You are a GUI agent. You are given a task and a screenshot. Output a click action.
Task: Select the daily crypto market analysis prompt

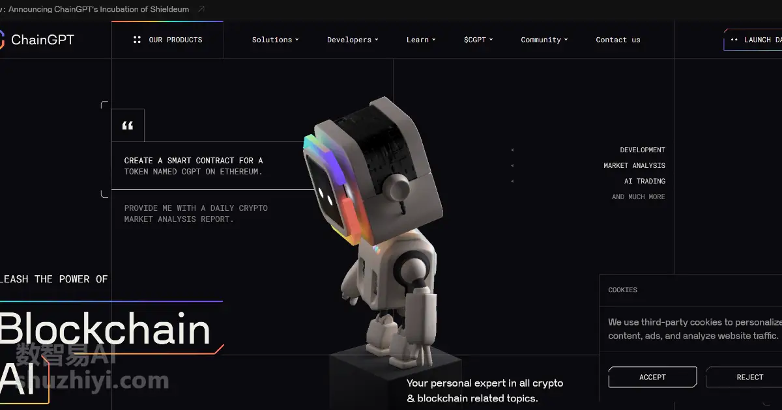(196, 213)
